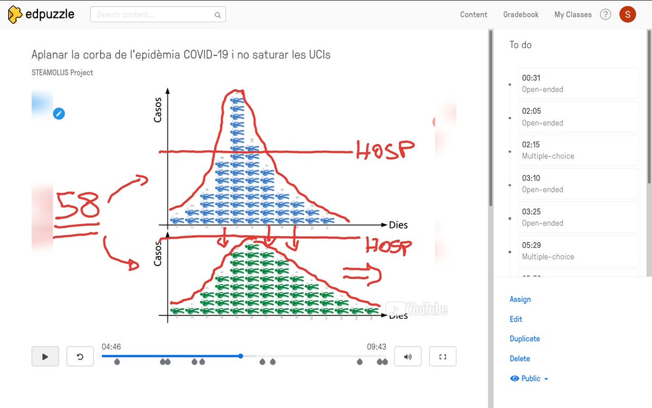Go to My Classes
The height and width of the screenshot is (408, 652).
click(x=573, y=15)
